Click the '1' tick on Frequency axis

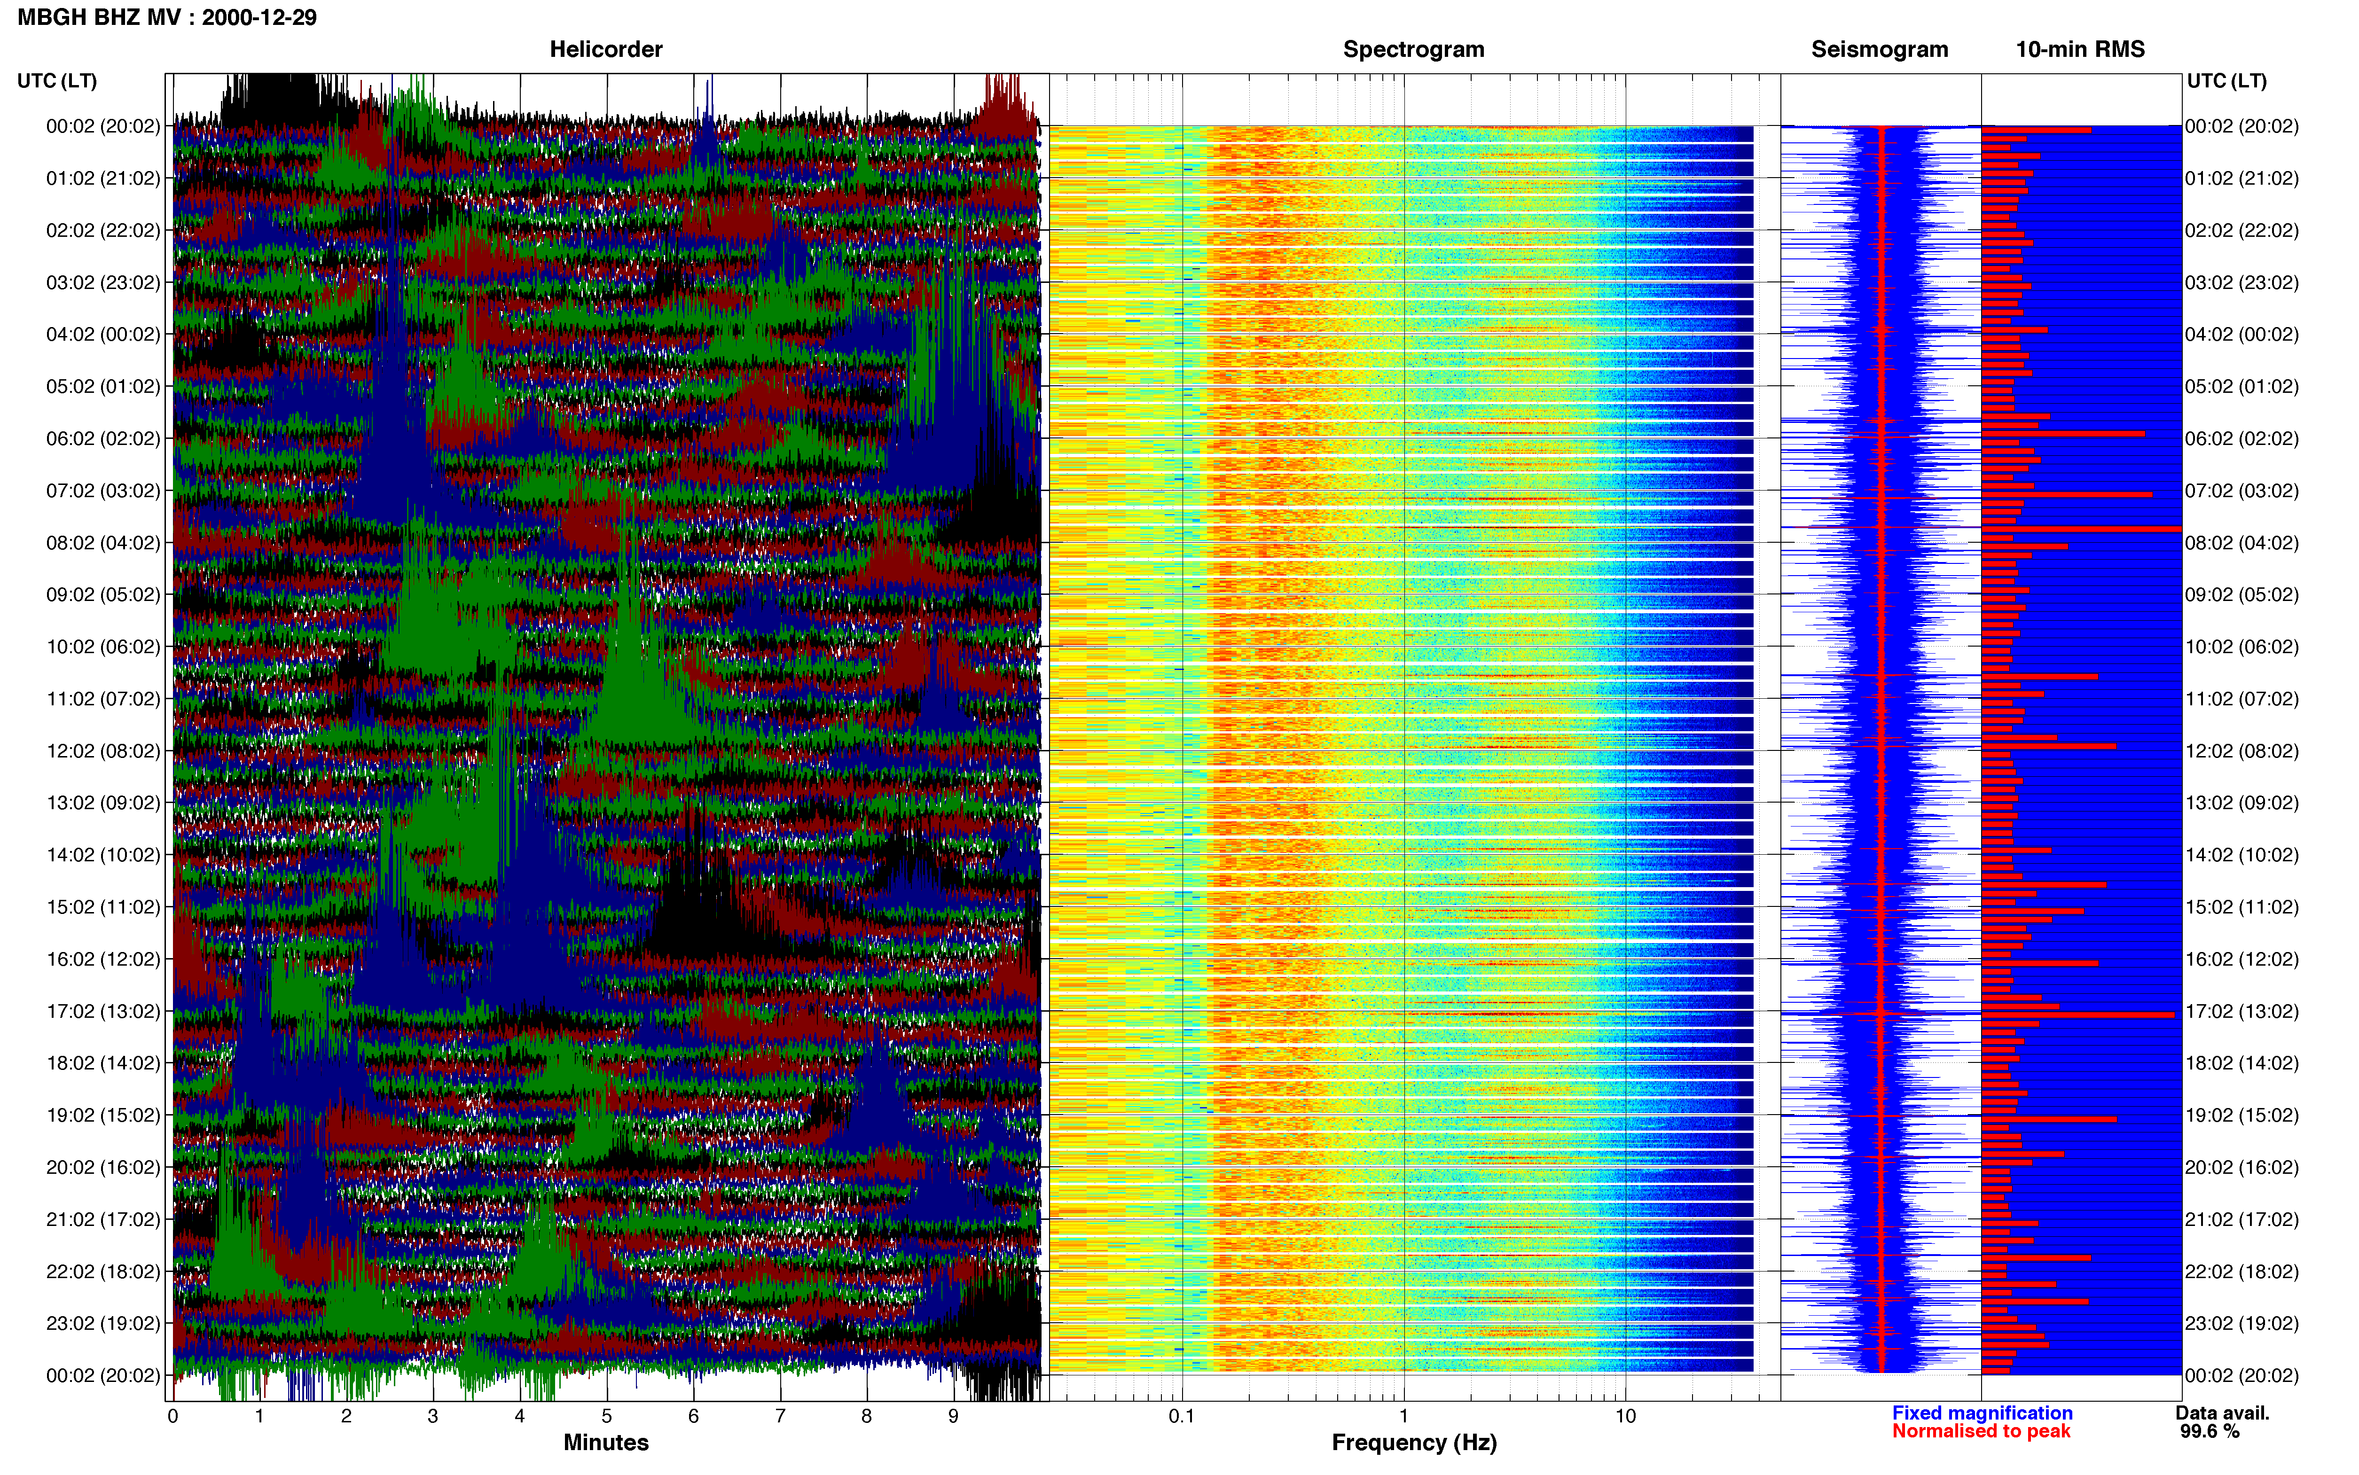[1404, 1416]
